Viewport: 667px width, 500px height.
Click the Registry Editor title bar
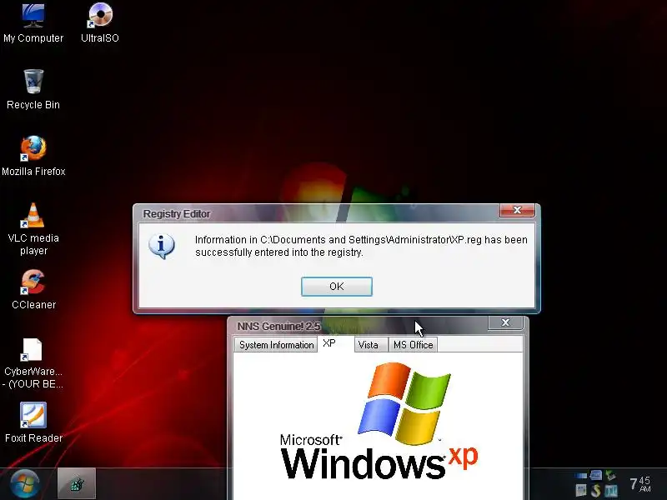click(317, 213)
